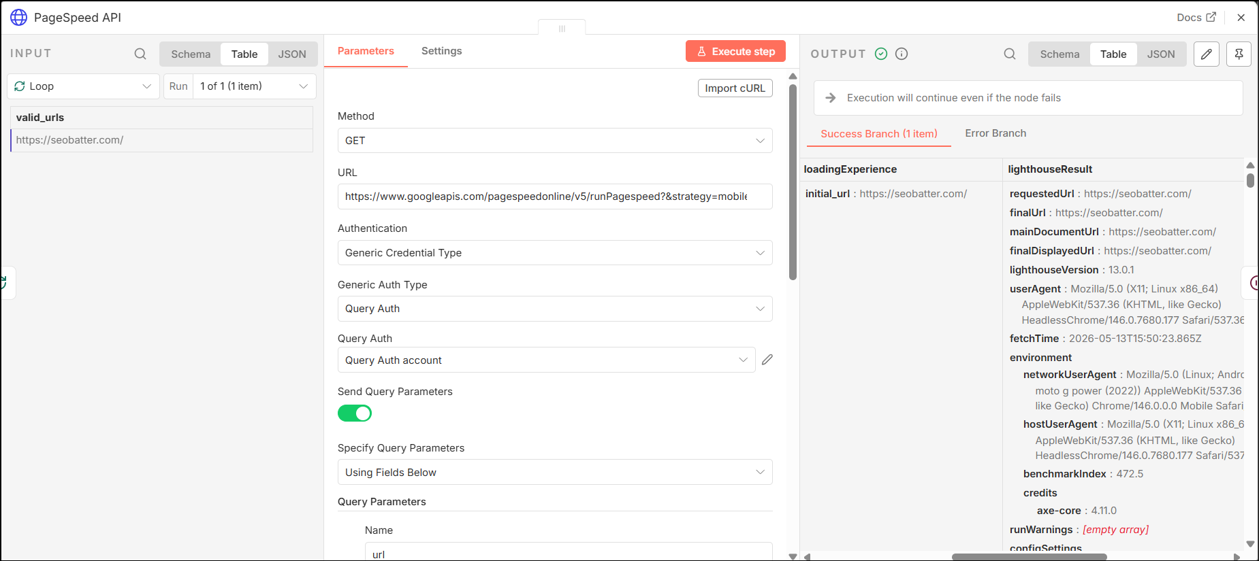Click the benchmarkIndex 472.5 row
This screenshot has height=561, width=1259.
tap(1083, 474)
